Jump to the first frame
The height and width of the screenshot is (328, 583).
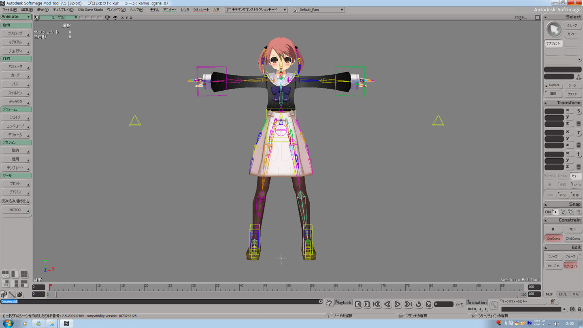(376, 304)
